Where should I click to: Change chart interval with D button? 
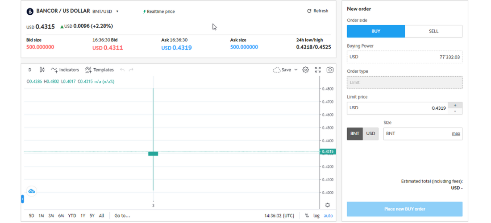pyautogui.click(x=30, y=70)
